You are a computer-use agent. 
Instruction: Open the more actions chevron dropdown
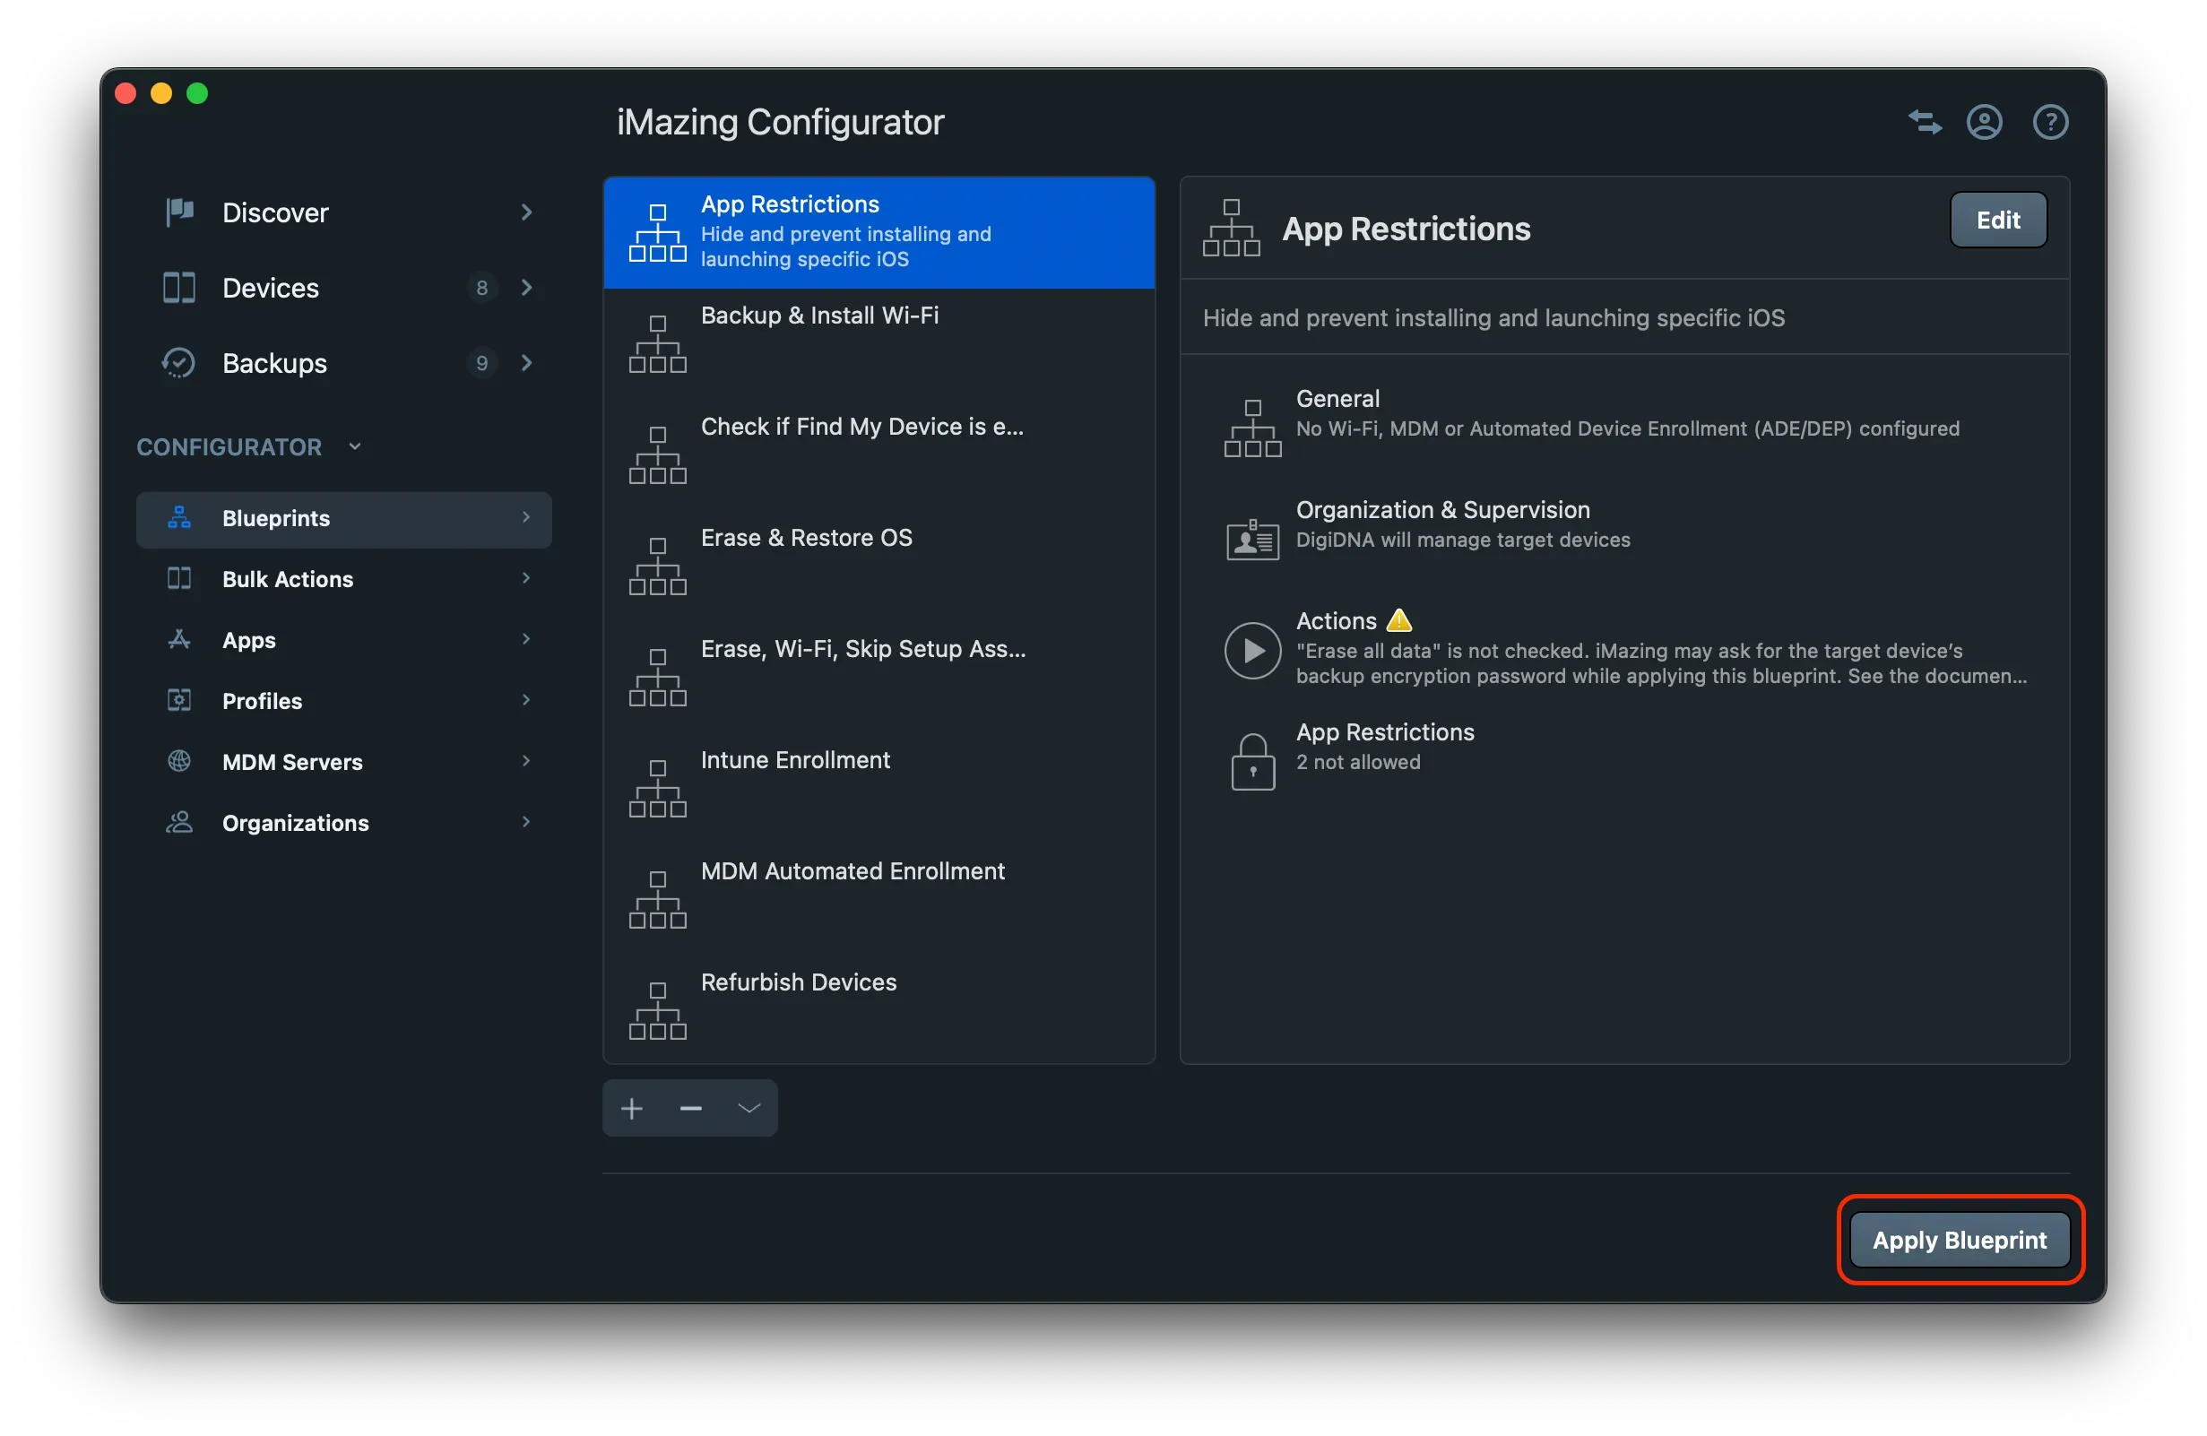[x=749, y=1108]
